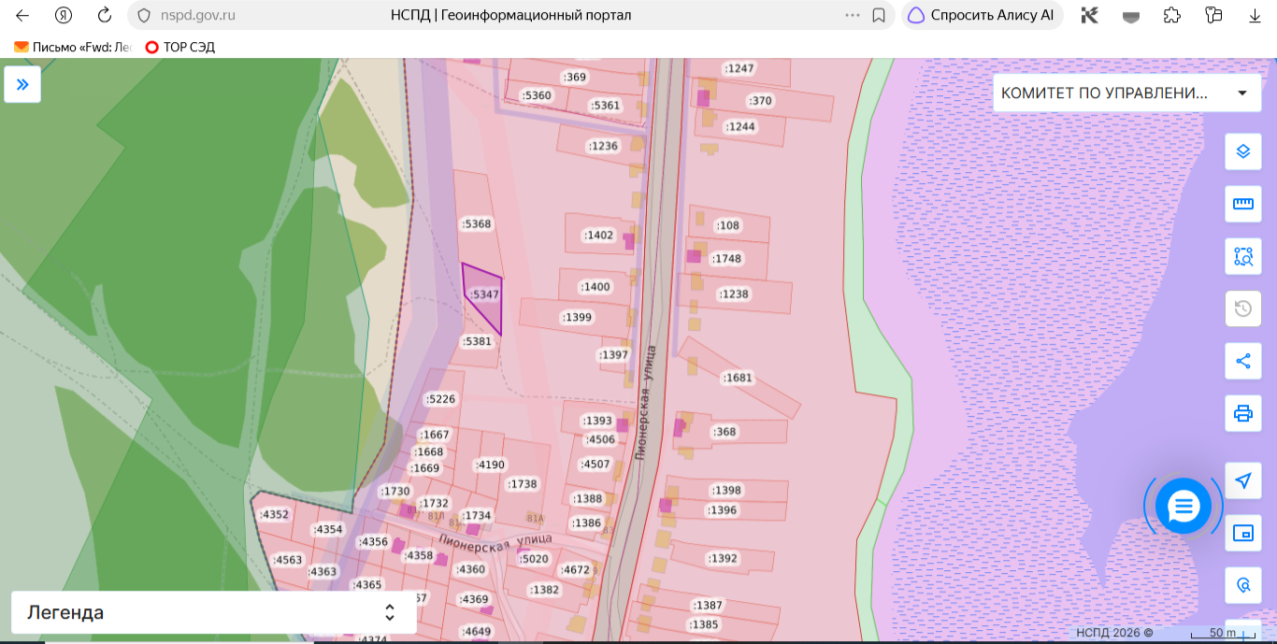Viewport: 1277px width, 644px height.
Task: Click parcel label :1236
Action: (x=603, y=146)
